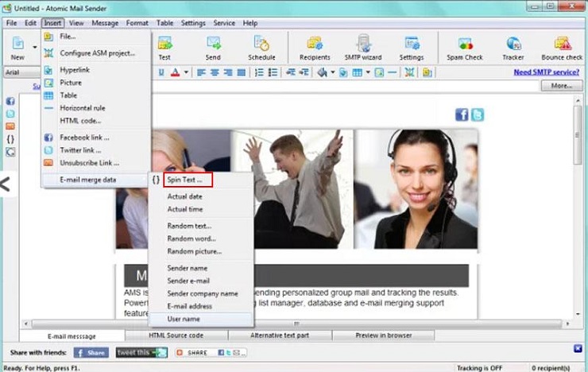The height and width of the screenshot is (372, 588).
Task: Switch to Alternative text part tab
Action: click(x=280, y=335)
